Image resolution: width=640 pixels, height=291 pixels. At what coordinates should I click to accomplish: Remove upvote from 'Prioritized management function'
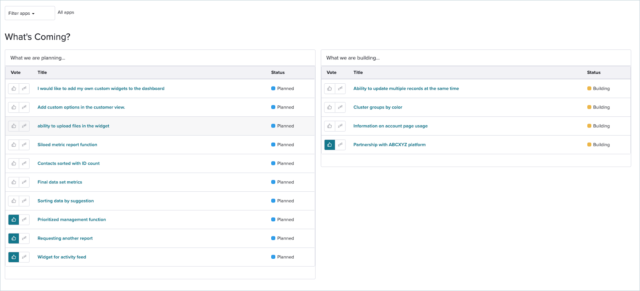[14, 220]
